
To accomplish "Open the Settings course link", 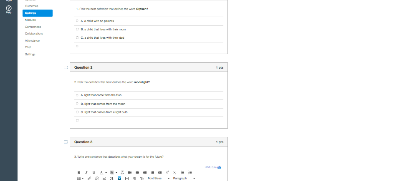I will tap(30, 54).
